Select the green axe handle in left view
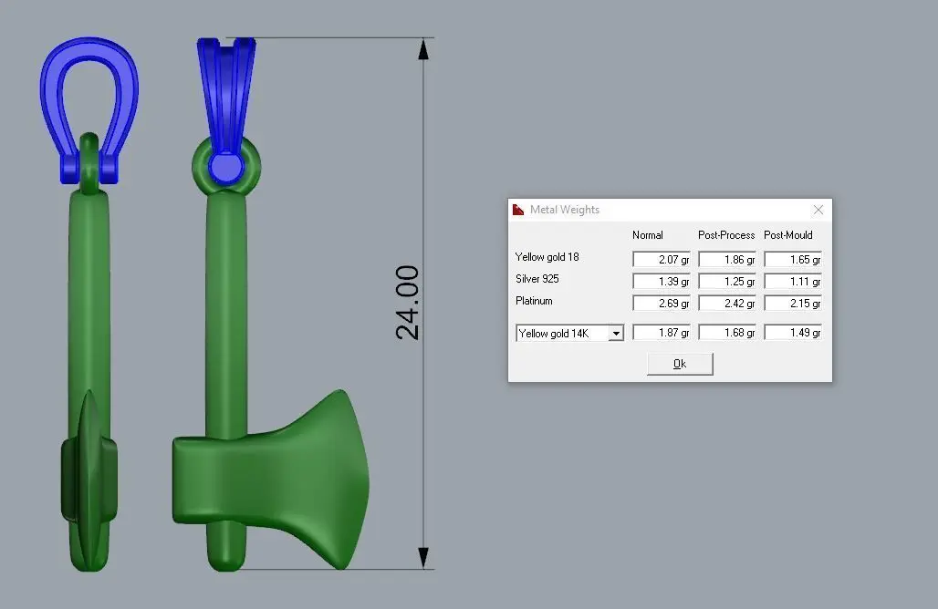This screenshot has width=938, height=609. 89,299
